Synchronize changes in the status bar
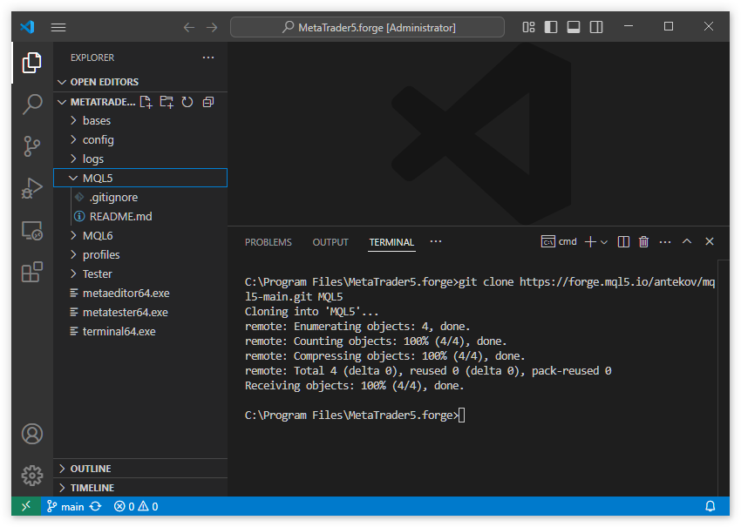The width and height of the screenshot is (741, 527). pyautogui.click(x=96, y=507)
